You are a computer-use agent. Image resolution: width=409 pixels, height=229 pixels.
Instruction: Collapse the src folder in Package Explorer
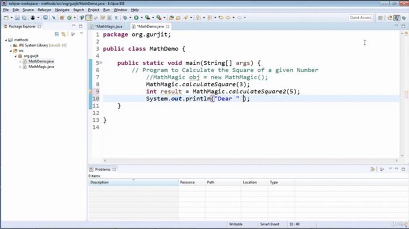pos(11,51)
